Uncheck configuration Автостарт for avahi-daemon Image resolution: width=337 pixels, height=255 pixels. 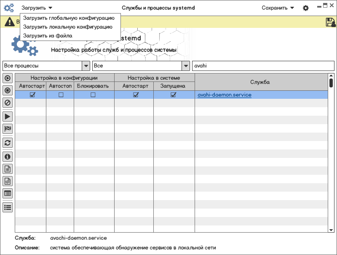click(32, 95)
